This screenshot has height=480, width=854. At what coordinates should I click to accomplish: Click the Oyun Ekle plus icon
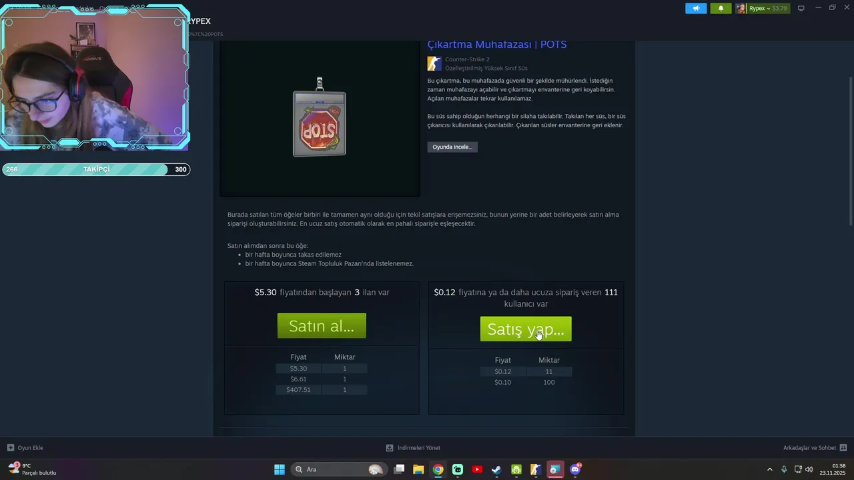(11, 448)
